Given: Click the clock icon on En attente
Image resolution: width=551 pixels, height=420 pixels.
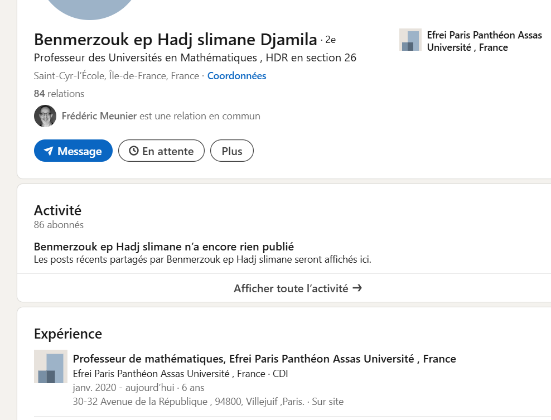Looking at the screenshot, I should [133, 151].
